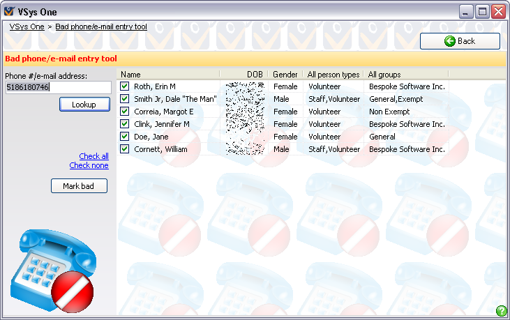
Task: Click the Gender column header
Action: click(285, 74)
